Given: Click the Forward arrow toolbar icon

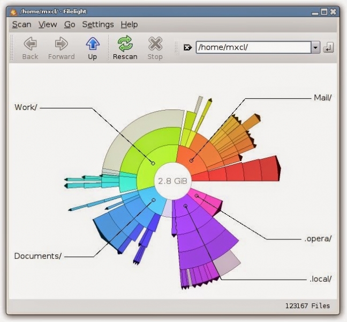Looking at the screenshot, I should click(x=62, y=44).
